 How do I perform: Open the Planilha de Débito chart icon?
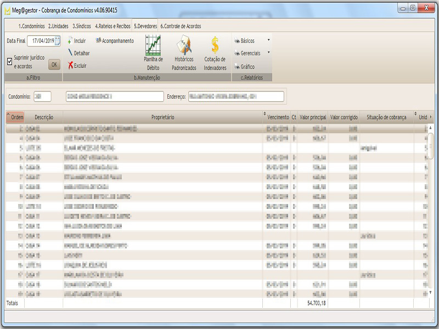[153, 46]
